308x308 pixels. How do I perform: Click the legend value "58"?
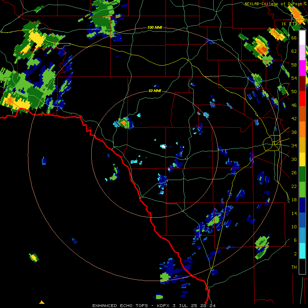[294, 65]
